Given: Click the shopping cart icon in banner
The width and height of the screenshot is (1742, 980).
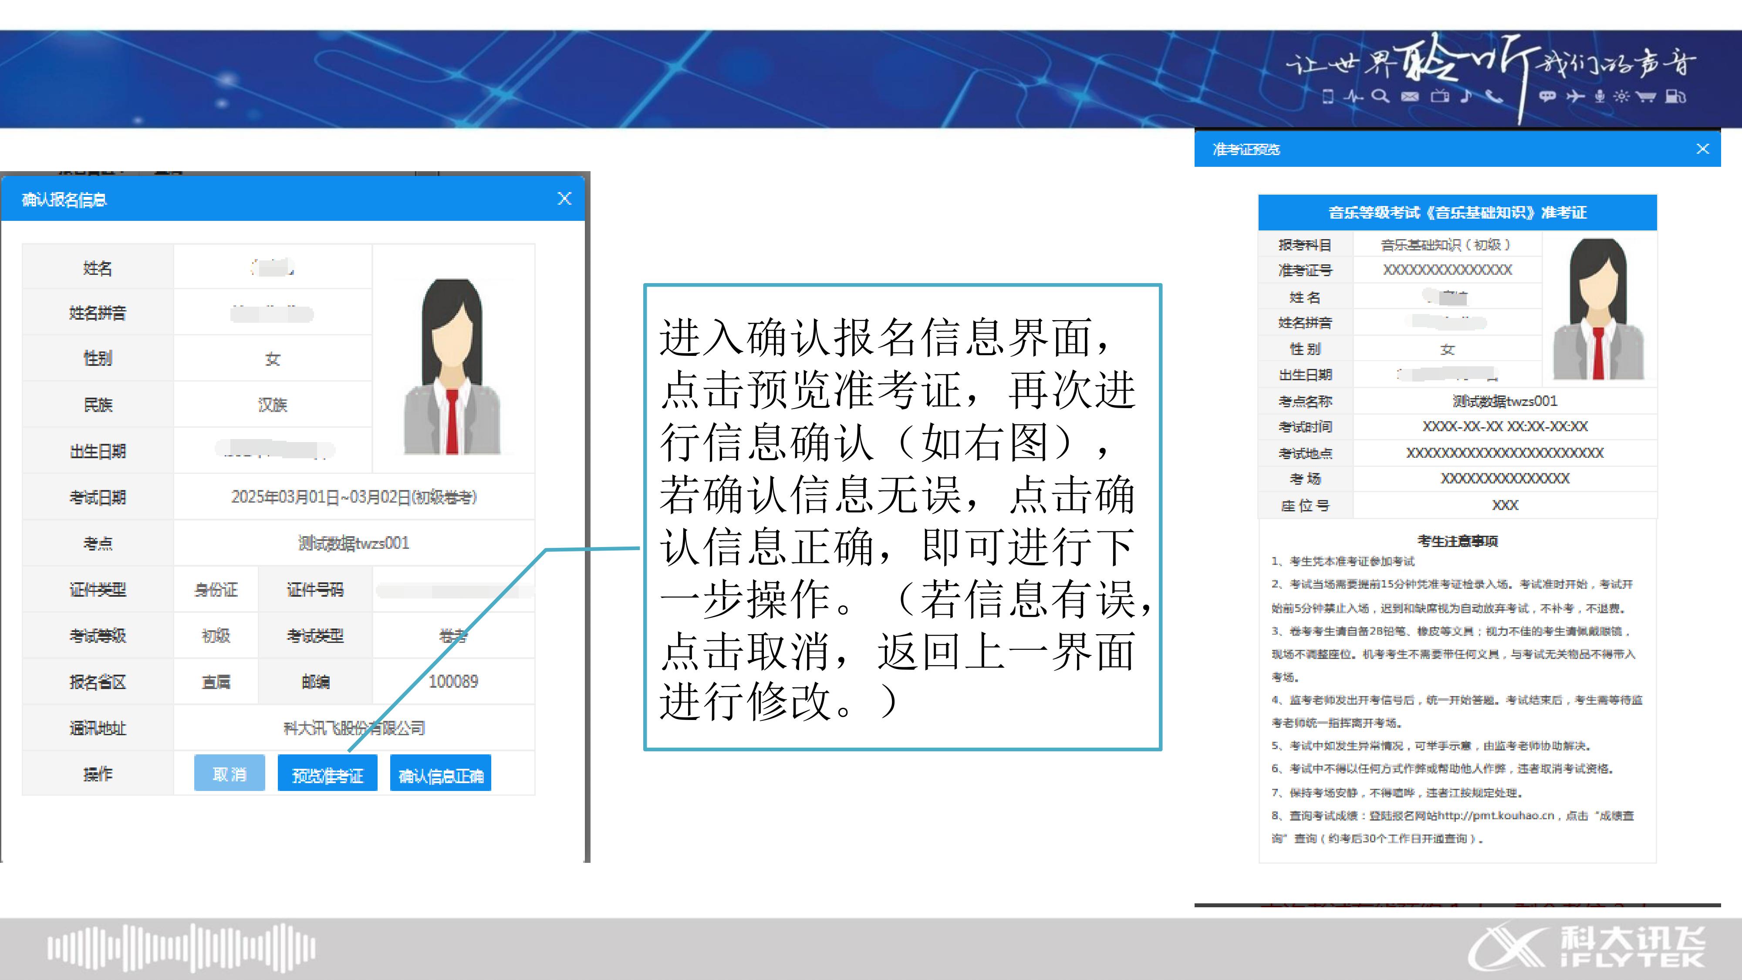Looking at the screenshot, I should [1646, 96].
